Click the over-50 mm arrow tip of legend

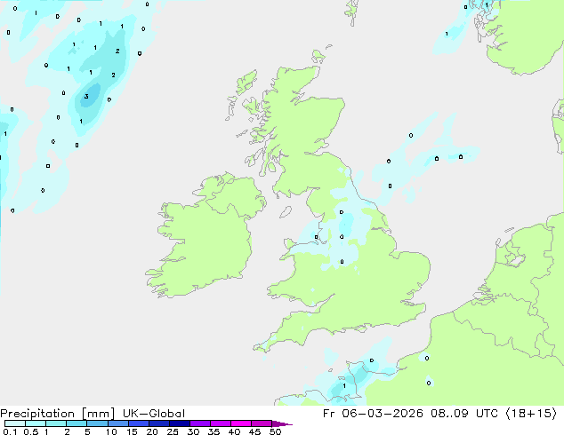click(282, 423)
